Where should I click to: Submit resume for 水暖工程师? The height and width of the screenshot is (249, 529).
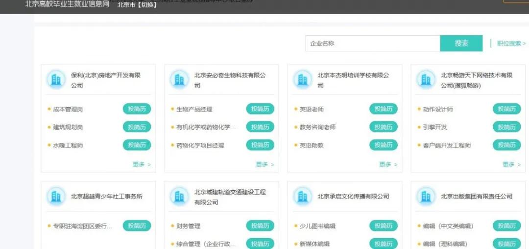(137, 145)
